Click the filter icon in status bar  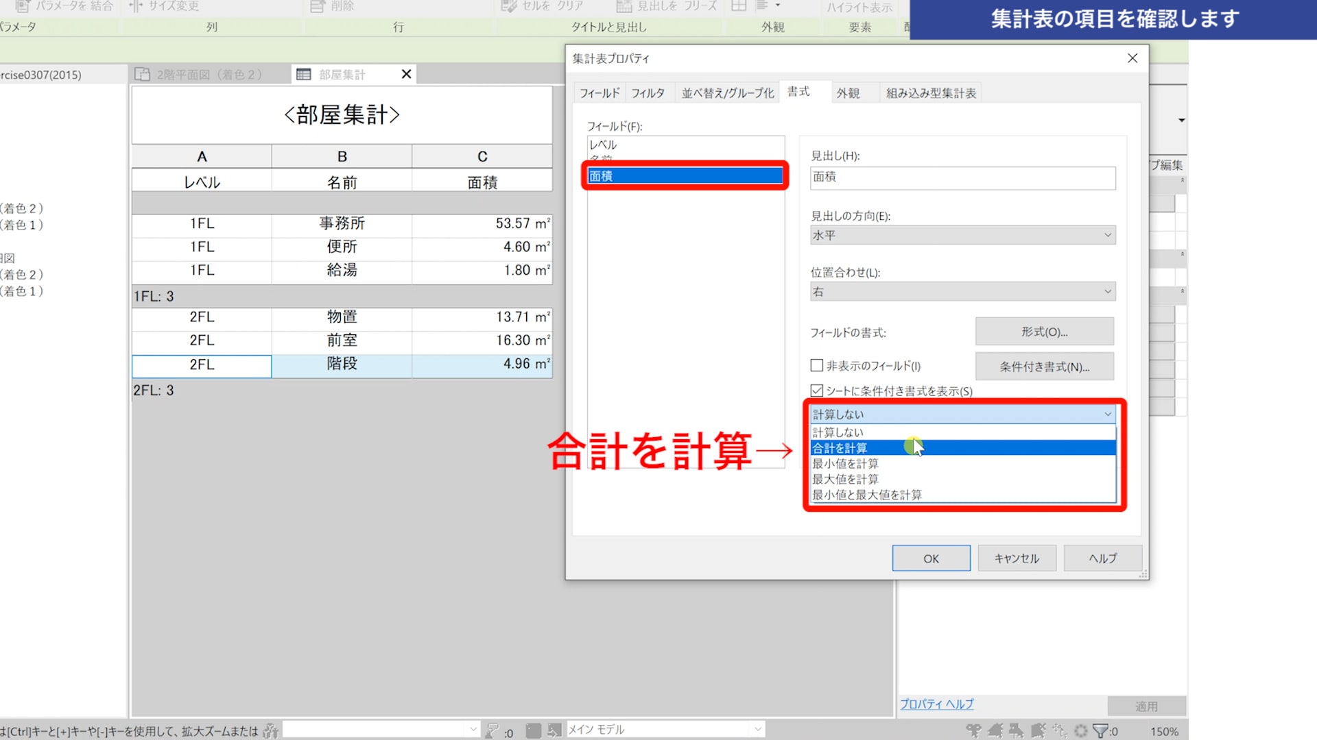click(1100, 730)
